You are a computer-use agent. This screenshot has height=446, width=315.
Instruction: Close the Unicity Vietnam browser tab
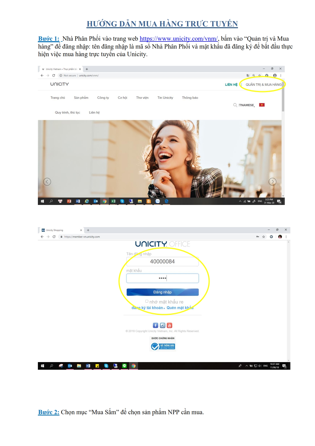[x=80, y=69]
